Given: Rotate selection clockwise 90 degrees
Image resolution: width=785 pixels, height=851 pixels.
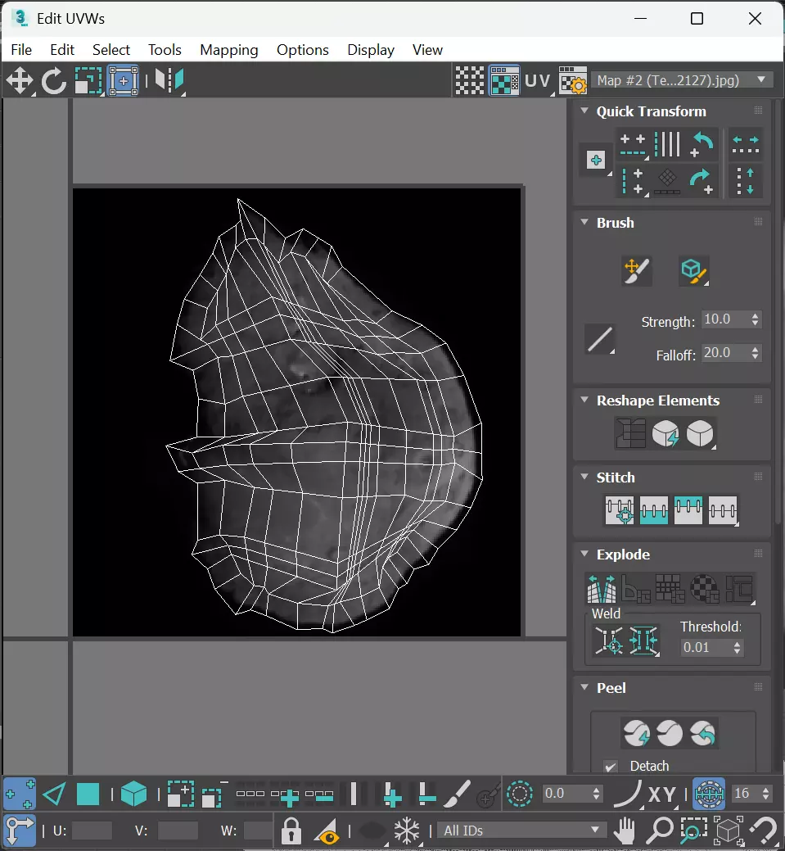Looking at the screenshot, I should 702,181.
